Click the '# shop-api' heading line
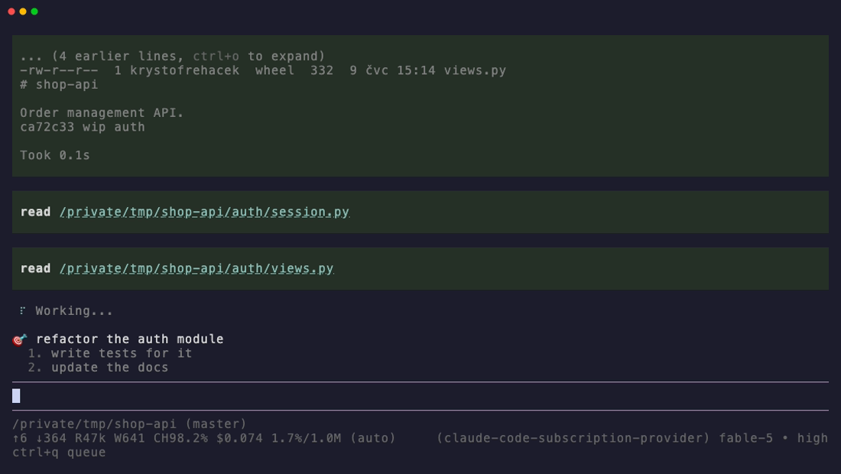The image size is (841, 474). click(x=59, y=85)
